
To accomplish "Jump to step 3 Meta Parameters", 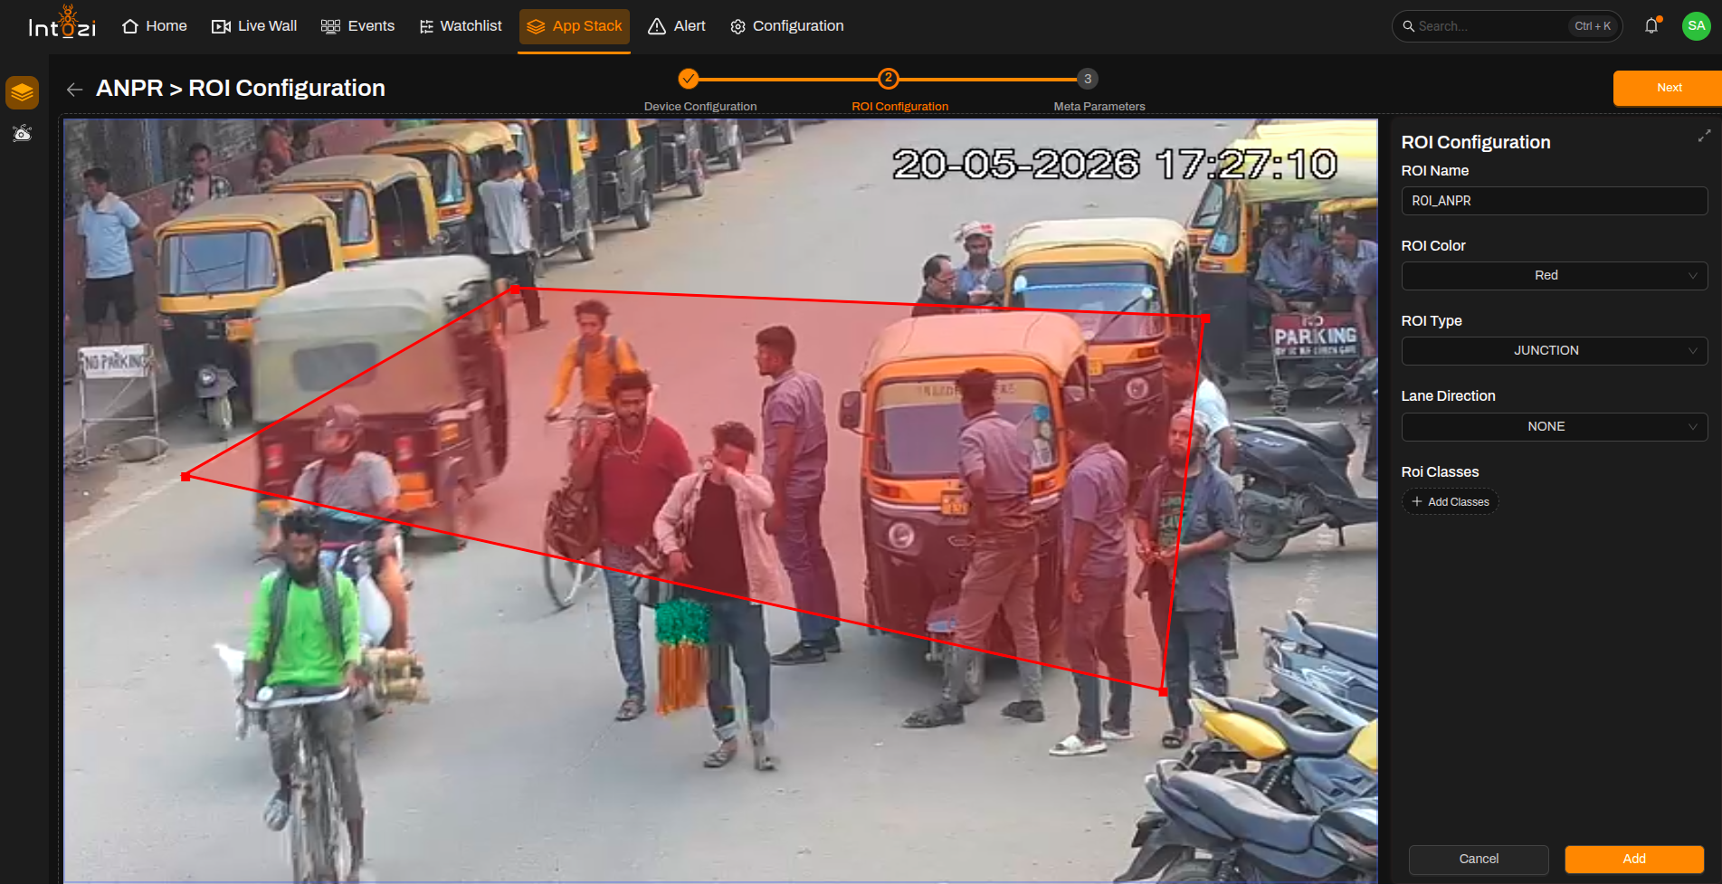I will 1088,79.
